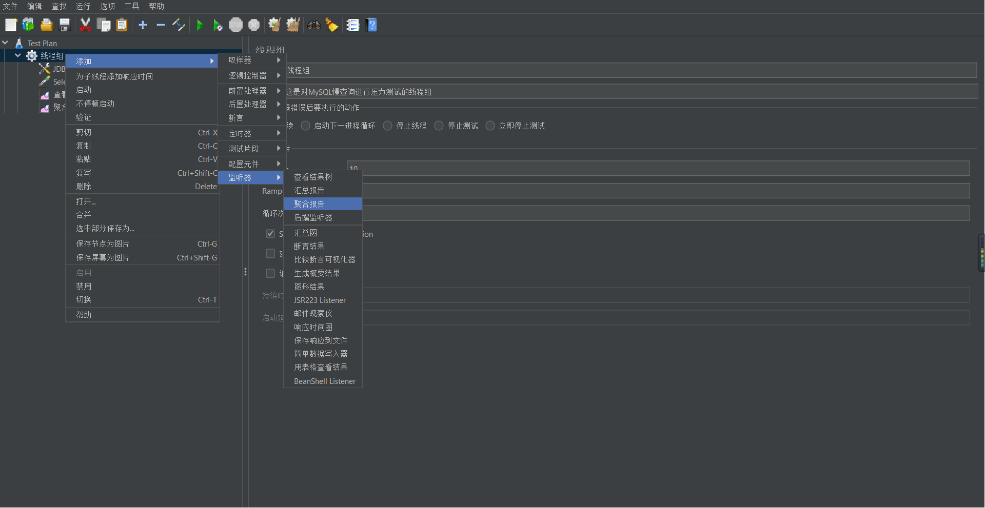Toggle the lowest unchecked checkbox above 持续时间
The height and width of the screenshot is (508, 985).
pyautogui.click(x=270, y=274)
